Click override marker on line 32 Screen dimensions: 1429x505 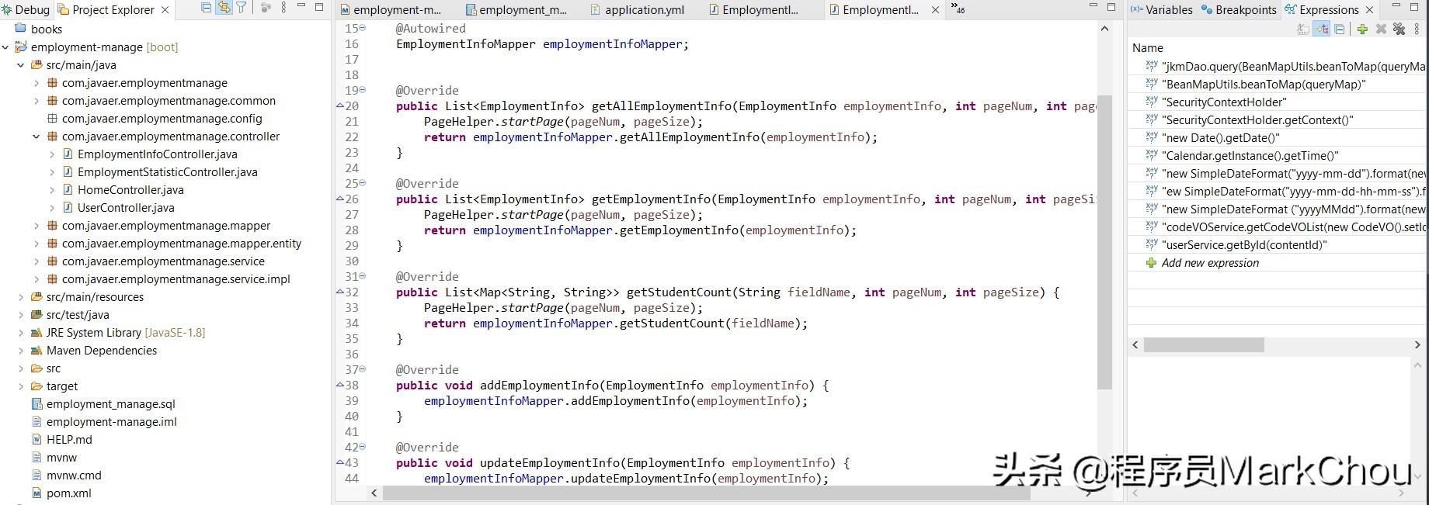[340, 292]
